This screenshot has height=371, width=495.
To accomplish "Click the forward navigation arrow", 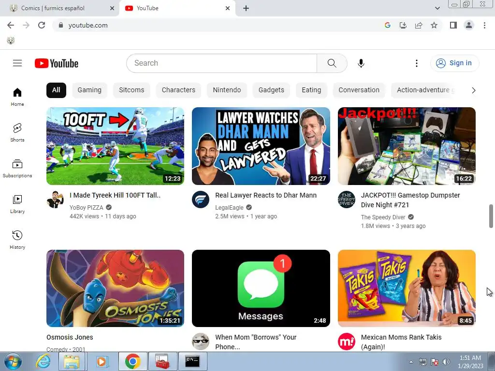I will 26,25.
